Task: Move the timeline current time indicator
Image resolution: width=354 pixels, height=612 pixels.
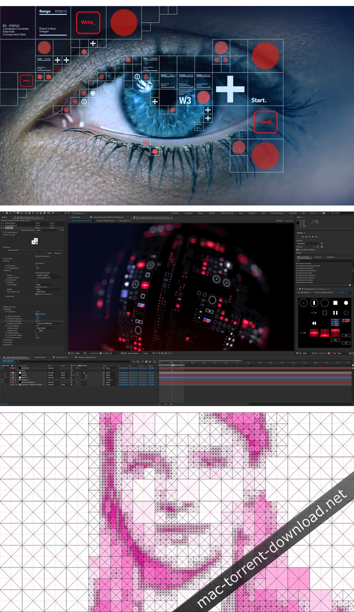Action: pos(172,363)
